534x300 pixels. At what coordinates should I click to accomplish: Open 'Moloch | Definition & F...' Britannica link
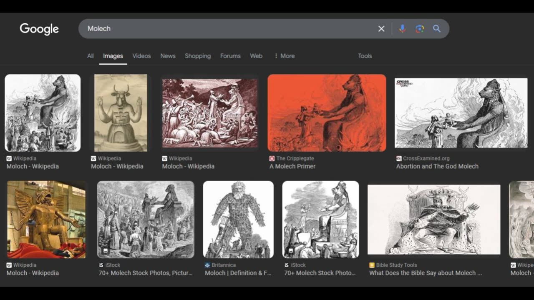[x=238, y=273]
